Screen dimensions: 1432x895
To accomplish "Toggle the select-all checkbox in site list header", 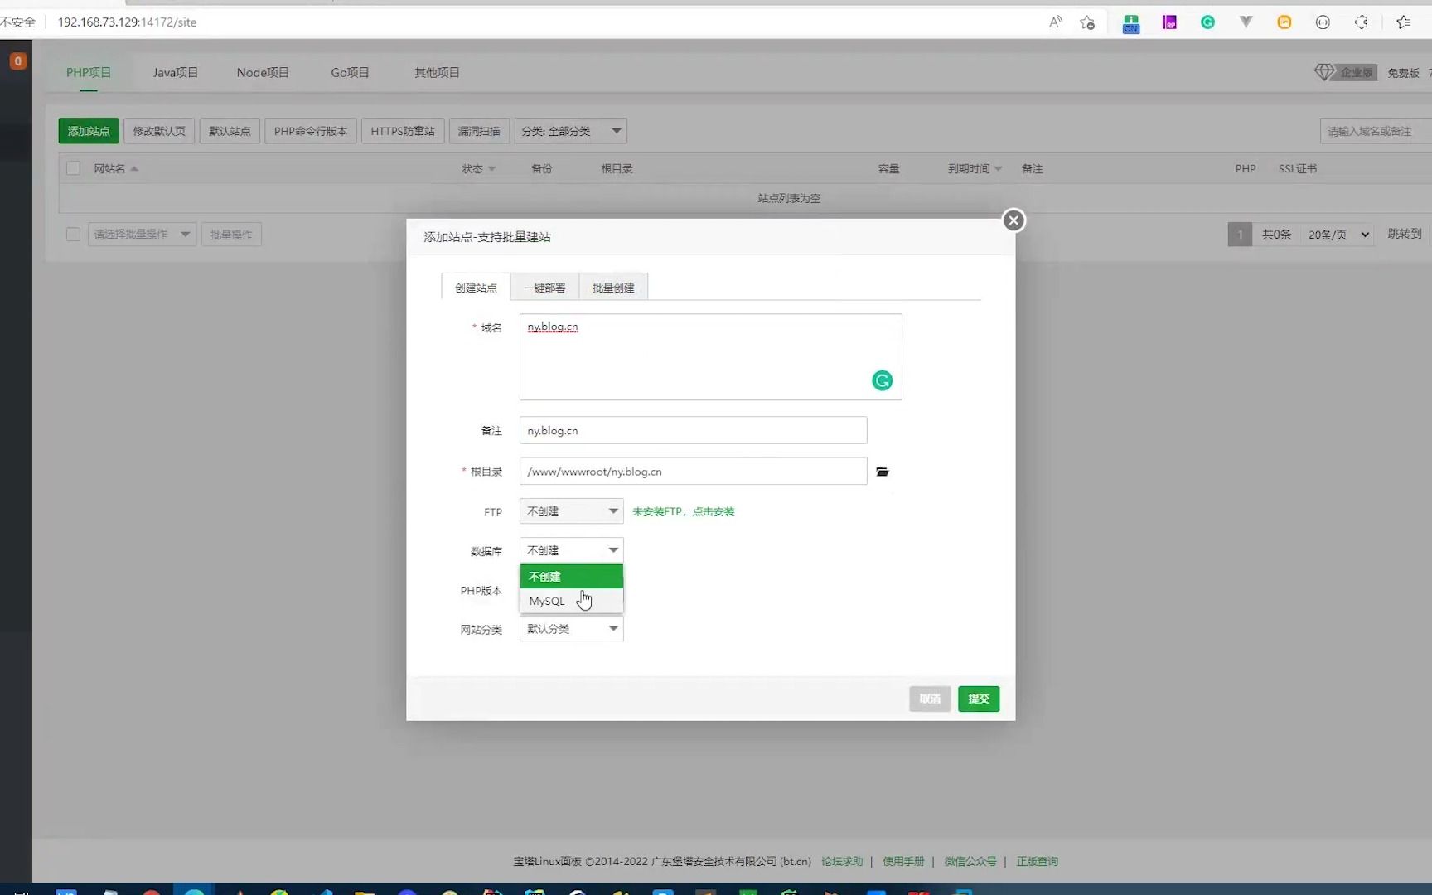I will pos(73,167).
